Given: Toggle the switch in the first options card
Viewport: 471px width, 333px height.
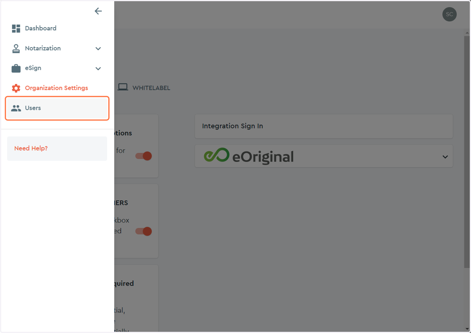Looking at the screenshot, I should (144, 156).
